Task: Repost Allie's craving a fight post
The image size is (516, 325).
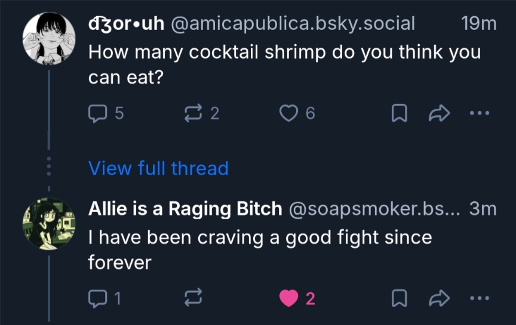Action: [193, 298]
